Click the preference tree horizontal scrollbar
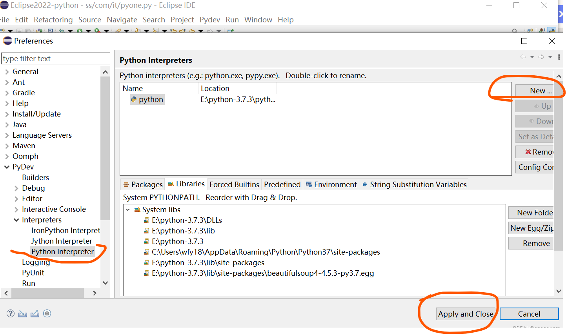The image size is (566, 335). pos(47,293)
